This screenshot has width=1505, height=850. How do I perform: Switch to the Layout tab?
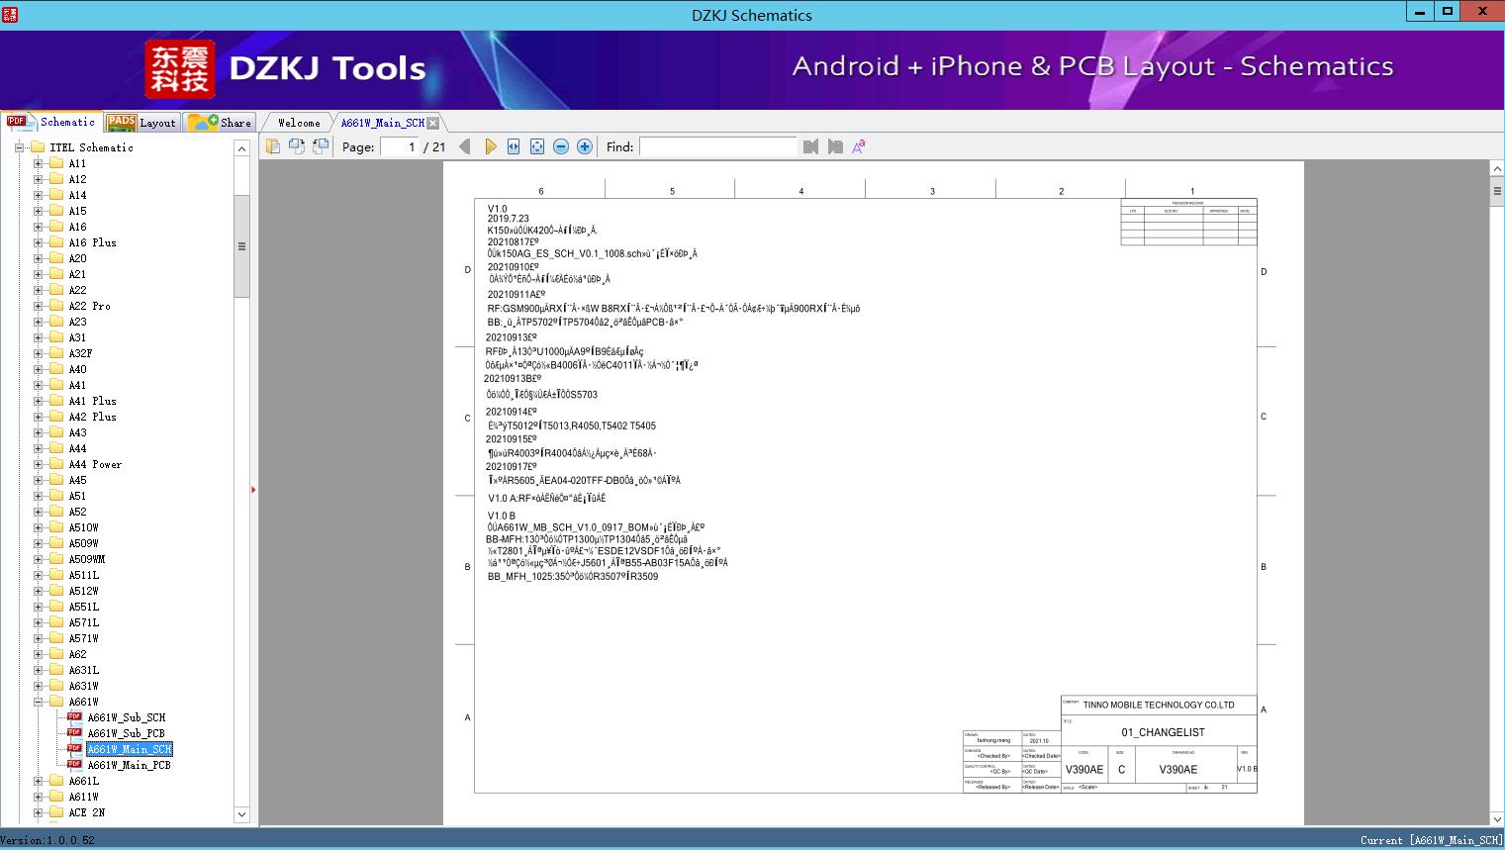(x=142, y=122)
